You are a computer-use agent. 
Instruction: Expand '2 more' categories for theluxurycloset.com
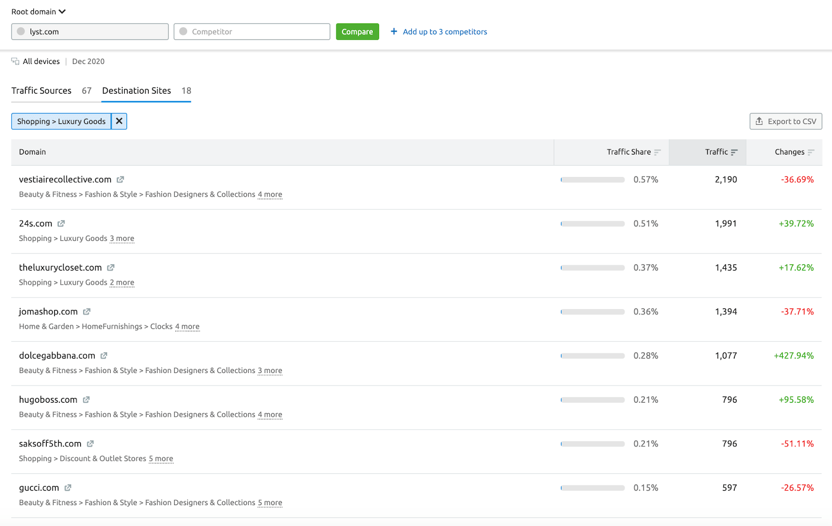click(122, 283)
